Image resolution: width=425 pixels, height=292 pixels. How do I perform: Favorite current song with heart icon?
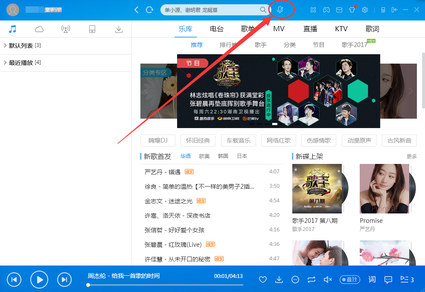(x=263, y=280)
